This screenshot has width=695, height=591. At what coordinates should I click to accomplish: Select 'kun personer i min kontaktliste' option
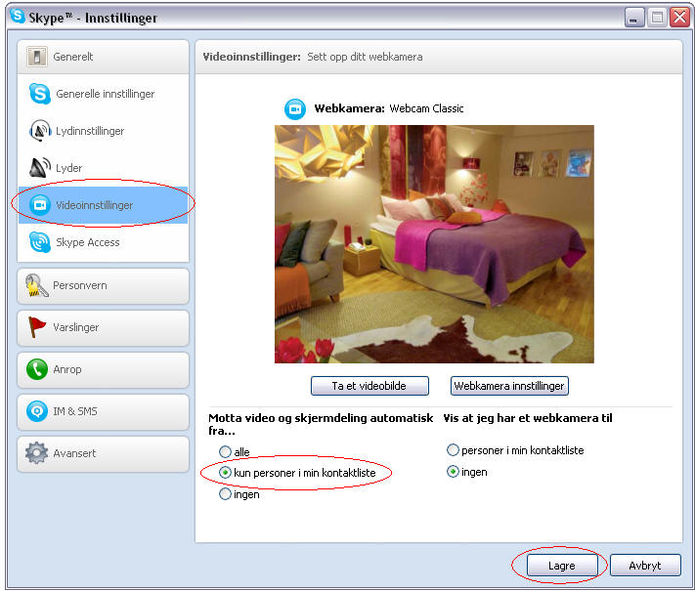pos(225,473)
